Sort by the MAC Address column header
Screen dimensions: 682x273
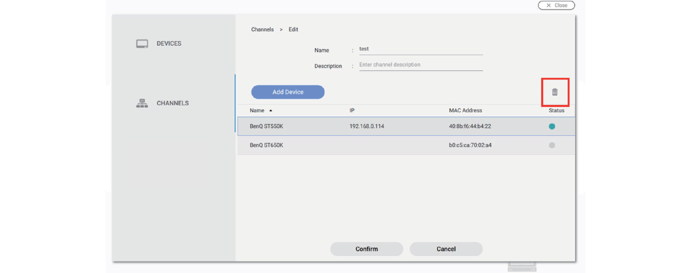pyautogui.click(x=465, y=110)
